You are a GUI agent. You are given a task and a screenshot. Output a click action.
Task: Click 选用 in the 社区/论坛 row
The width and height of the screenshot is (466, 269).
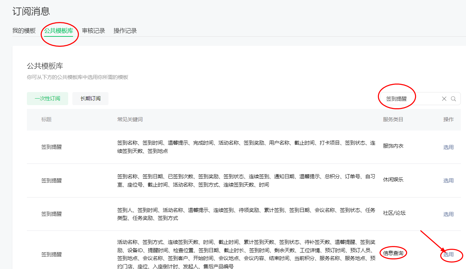click(x=448, y=214)
